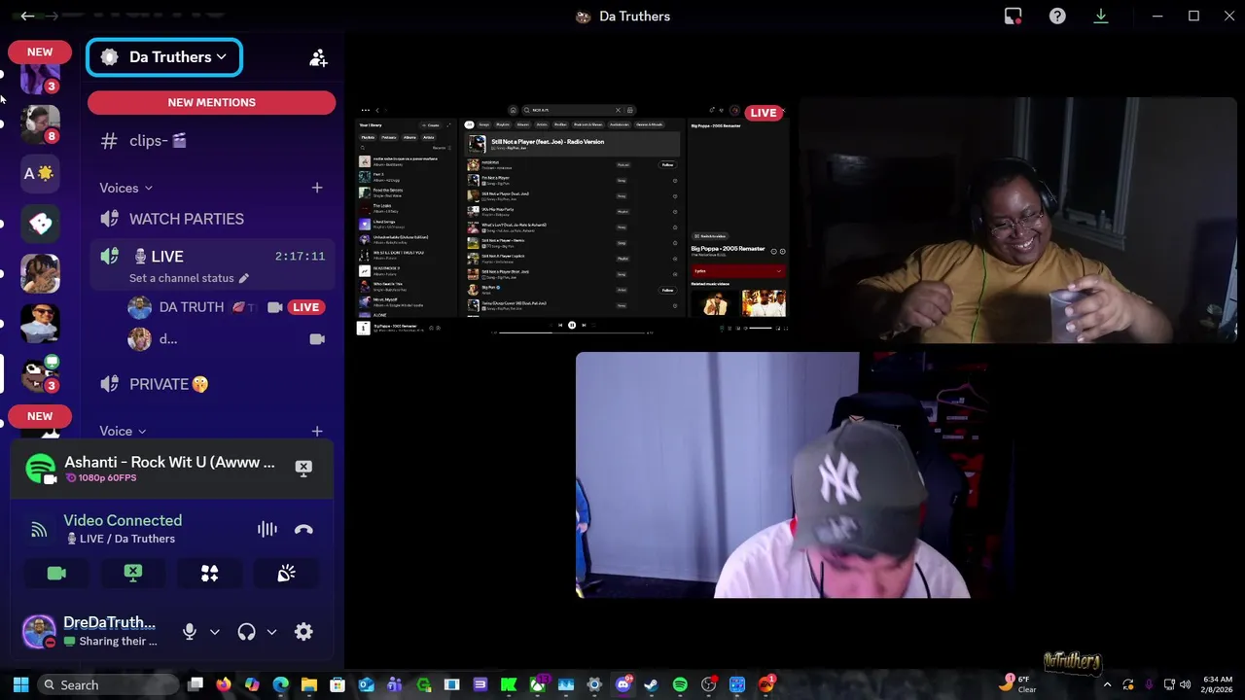Viewport: 1245px width, 700px height.
Task: Jump to NEW MENTIONS
Action: (x=211, y=102)
